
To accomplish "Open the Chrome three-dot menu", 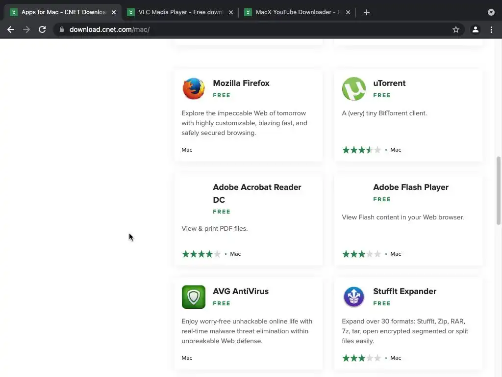I will [x=491, y=29].
